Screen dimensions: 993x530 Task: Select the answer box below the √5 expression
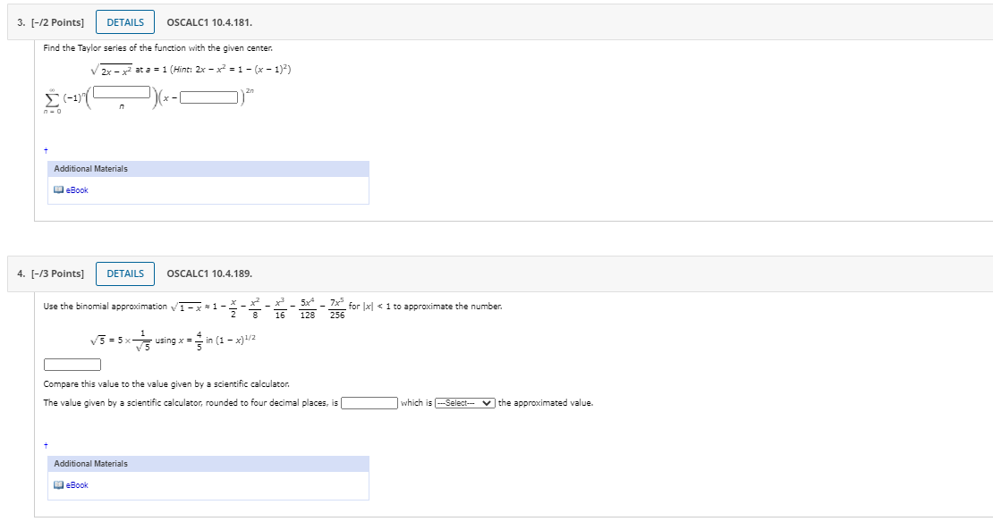72,365
